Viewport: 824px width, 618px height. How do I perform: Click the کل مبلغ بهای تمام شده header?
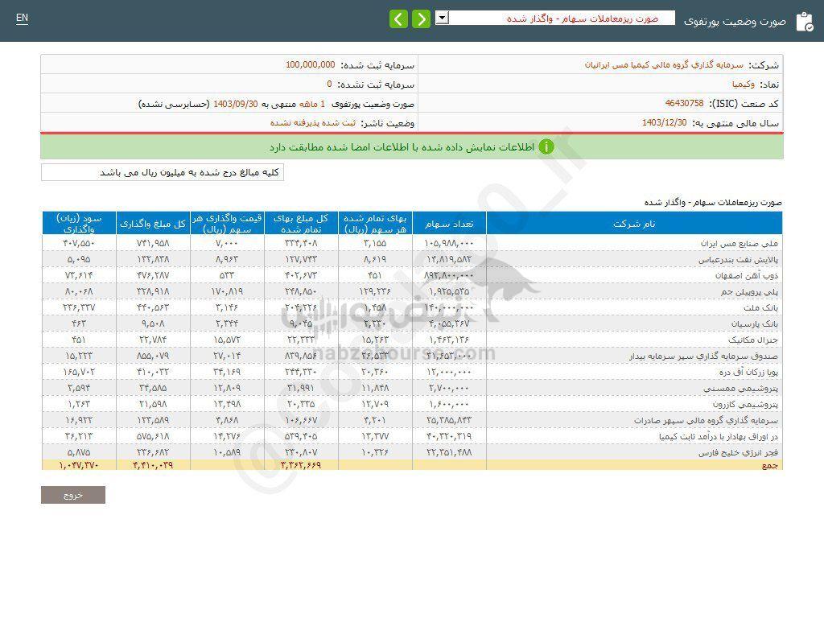point(301,224)
